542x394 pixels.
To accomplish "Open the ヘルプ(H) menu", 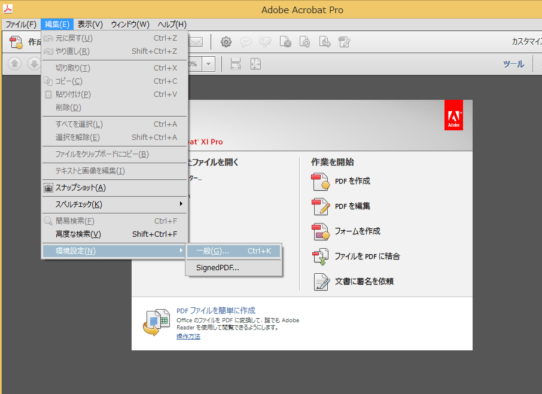I will (x=172, y=24).
